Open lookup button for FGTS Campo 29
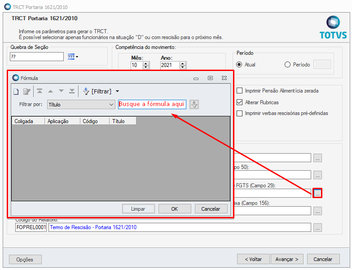Screen dimensions: 352x270 point(317,193)
